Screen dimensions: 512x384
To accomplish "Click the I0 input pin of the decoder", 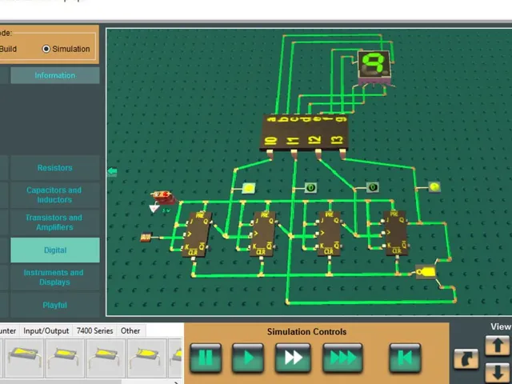I will (270, 154).
